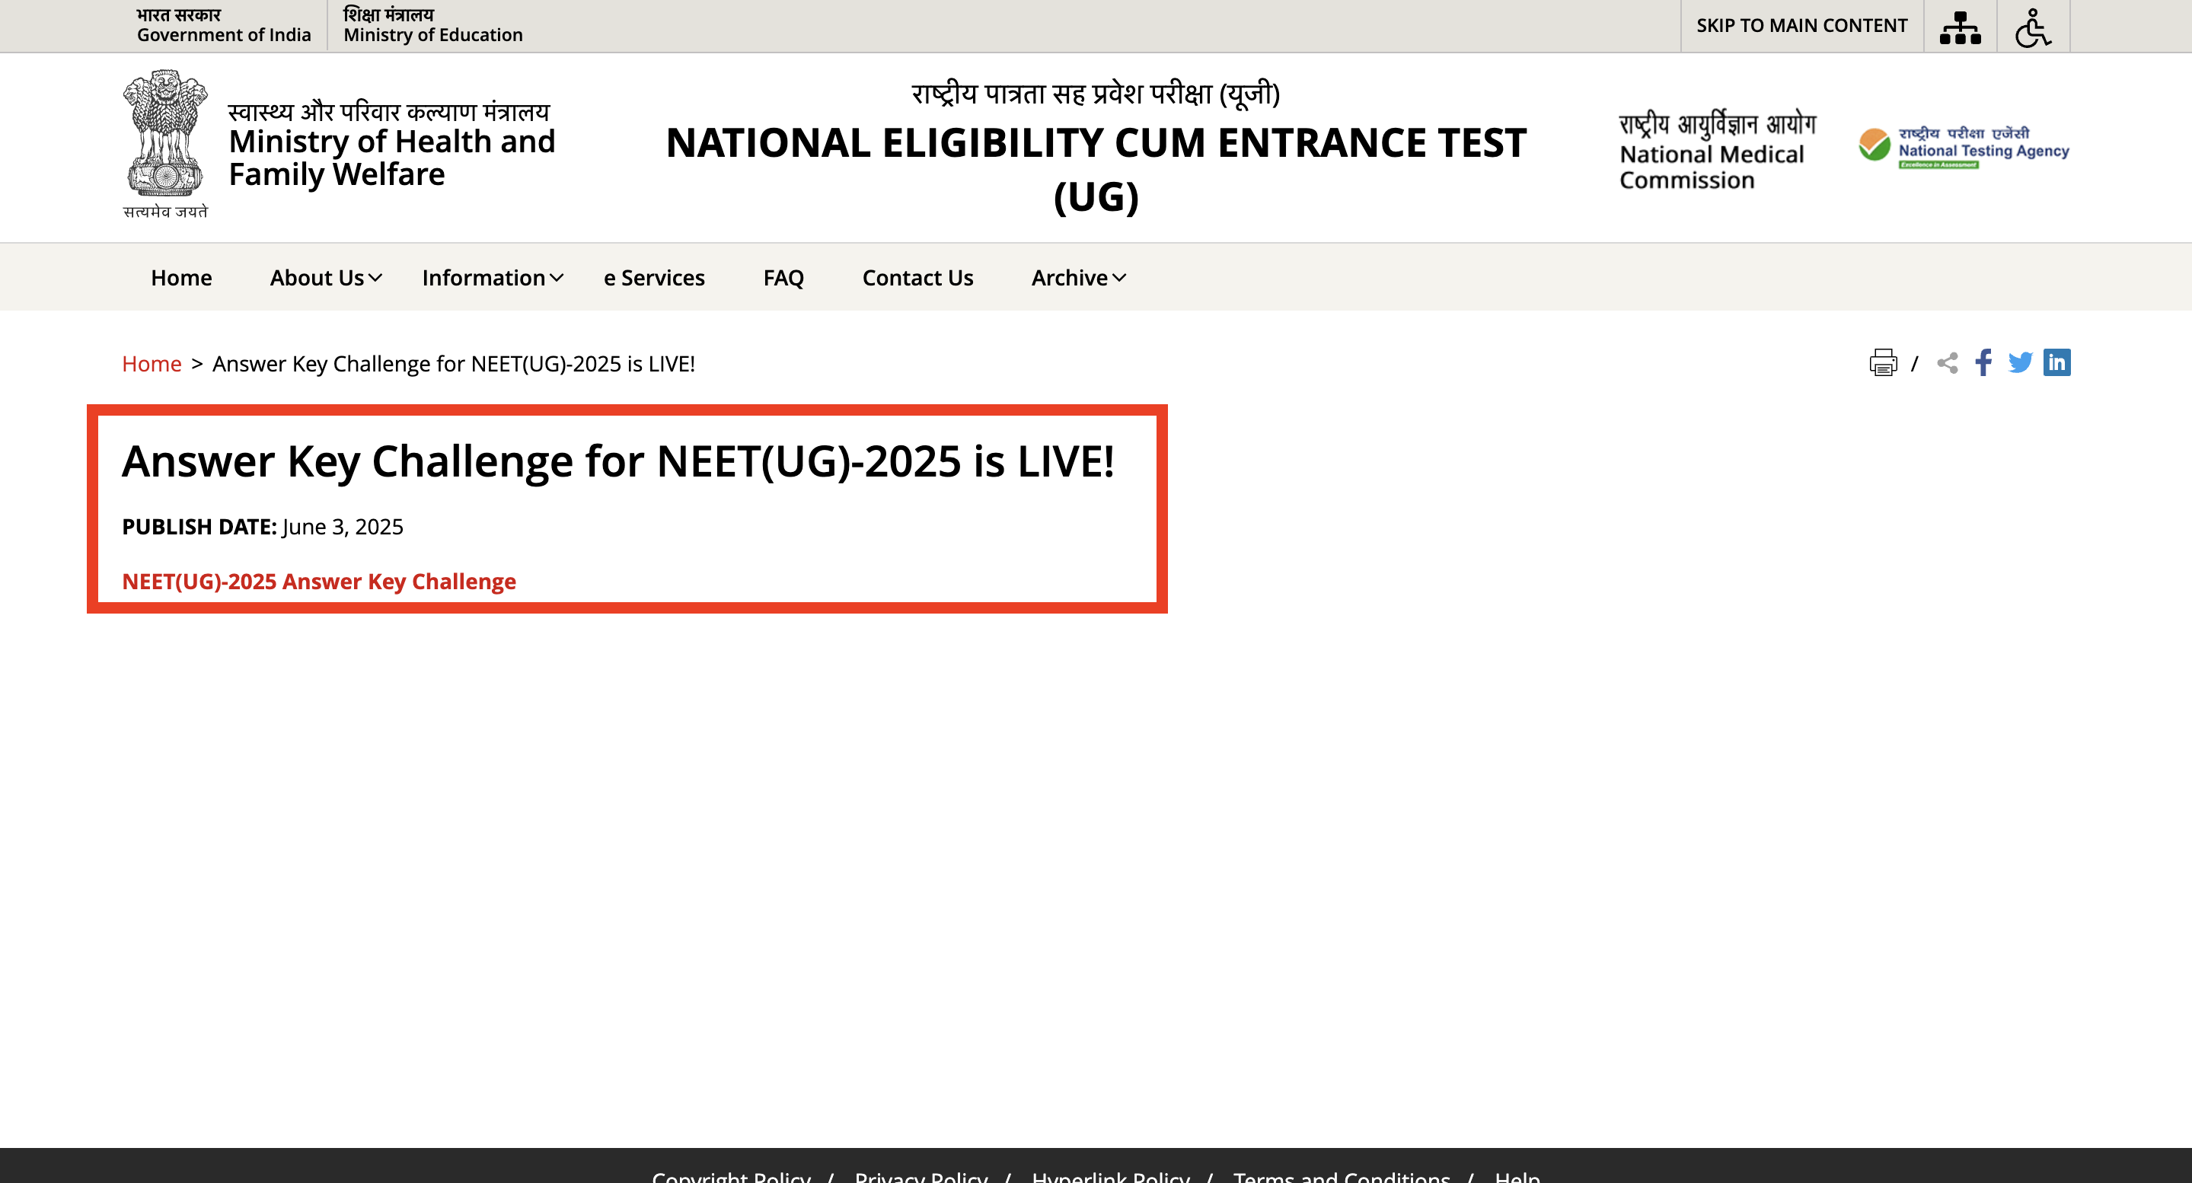Viewport: 2192px width, 1183px height.
Task: Click the share icon
Action: pyautogui.click(x=1947, y=362)
